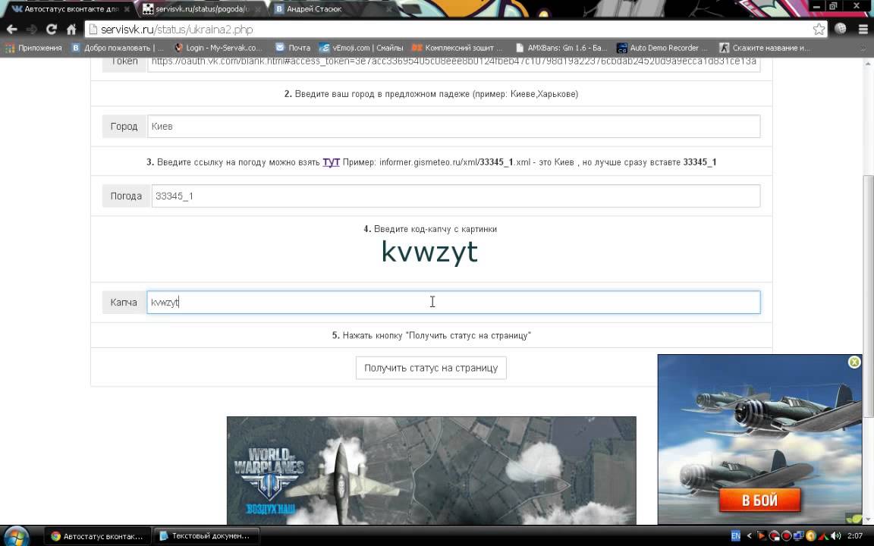Open AMXBans Gm 1.6 bookmark
The height and width of the screenshot is (546, 874).
pos(561,48)
